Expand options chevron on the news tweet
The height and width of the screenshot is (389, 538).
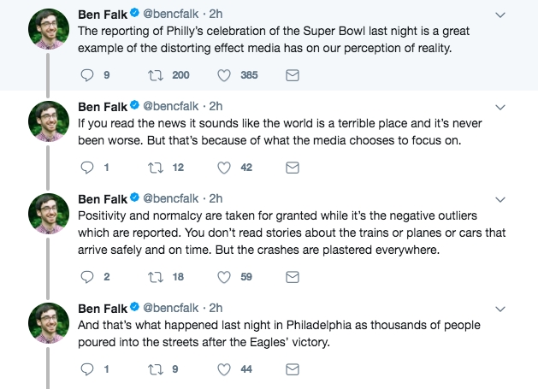(x=500, y=108)
